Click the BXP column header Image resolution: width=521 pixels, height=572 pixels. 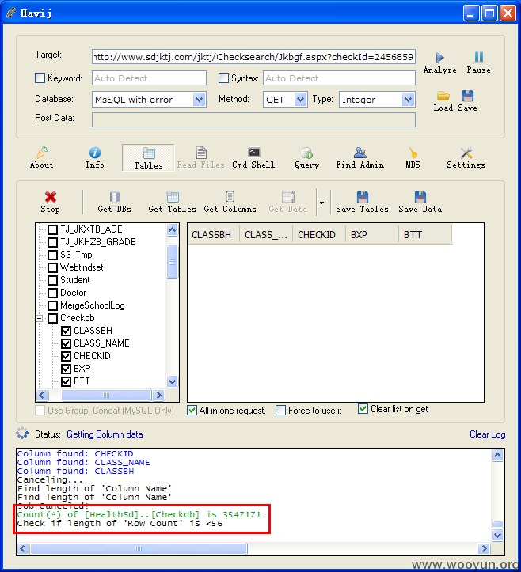[371, 234]
